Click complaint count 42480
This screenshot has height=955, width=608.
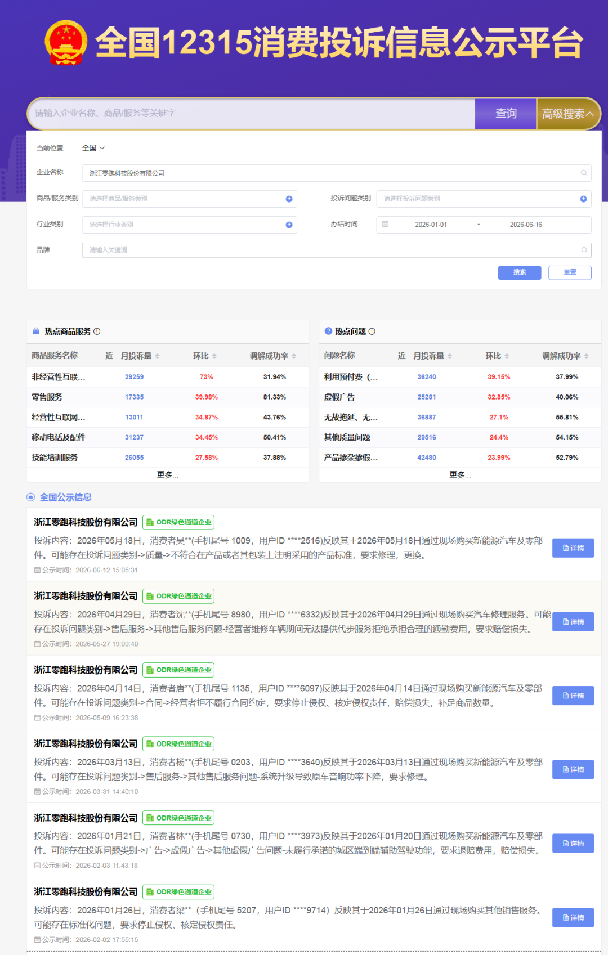pyautogui.click(x=427, y=458)
